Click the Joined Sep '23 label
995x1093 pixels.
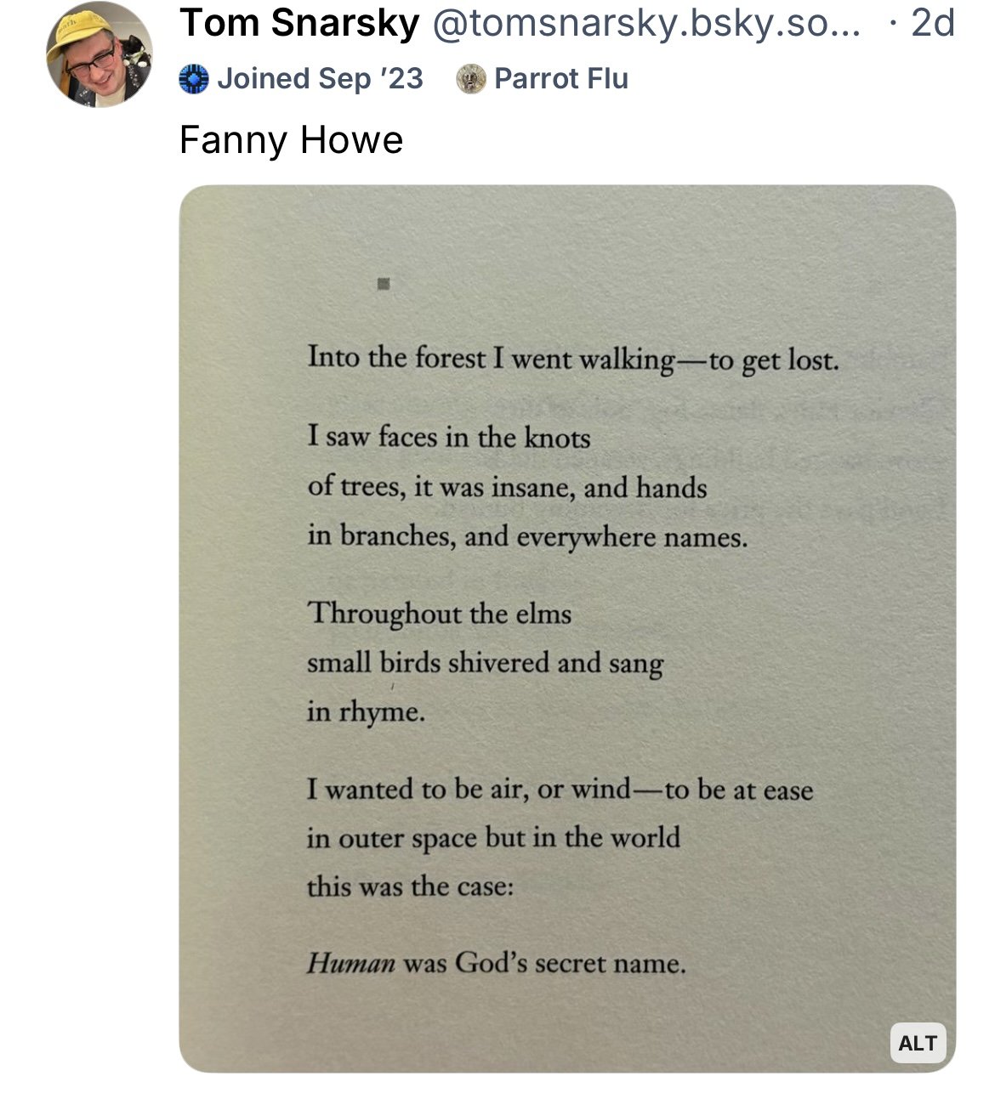click(x=320, y=79)
